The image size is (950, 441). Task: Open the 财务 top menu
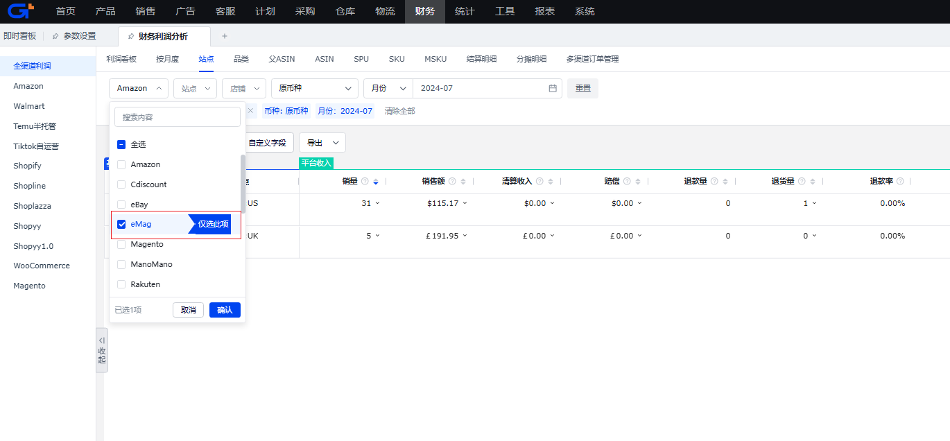pos(425,12)
